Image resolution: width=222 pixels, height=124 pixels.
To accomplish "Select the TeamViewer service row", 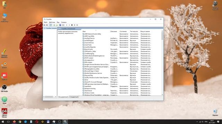I will [x=117, y=91].
